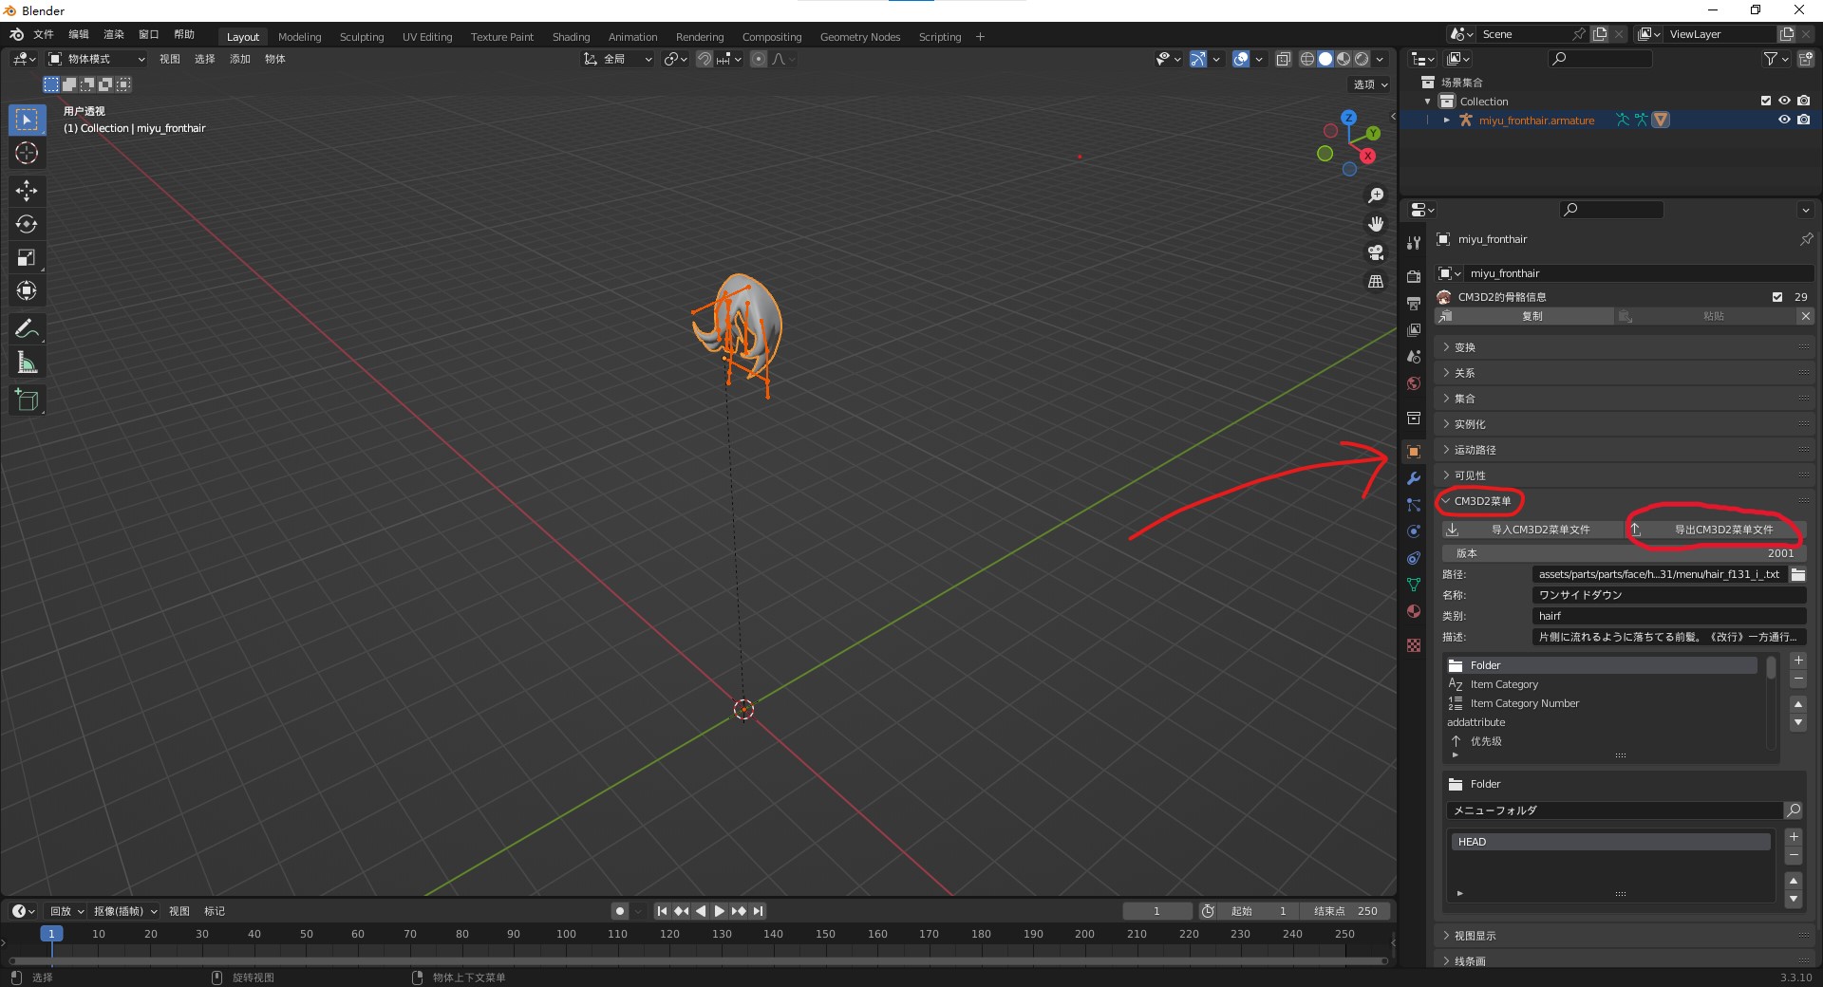Select the Move tool
Image resolution: width=1823 pixels, height=987 pixels.
point(27,191)
